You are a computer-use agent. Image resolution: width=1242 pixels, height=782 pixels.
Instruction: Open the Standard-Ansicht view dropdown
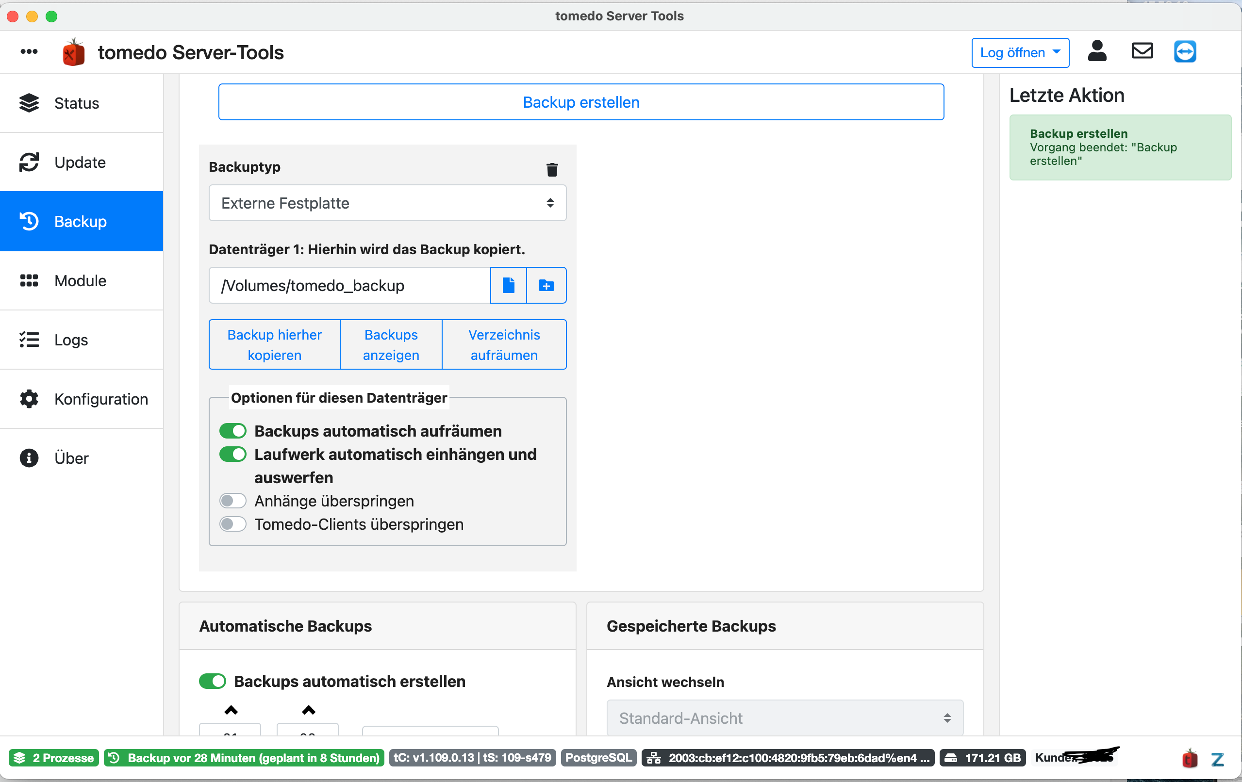tap(784, 718)
